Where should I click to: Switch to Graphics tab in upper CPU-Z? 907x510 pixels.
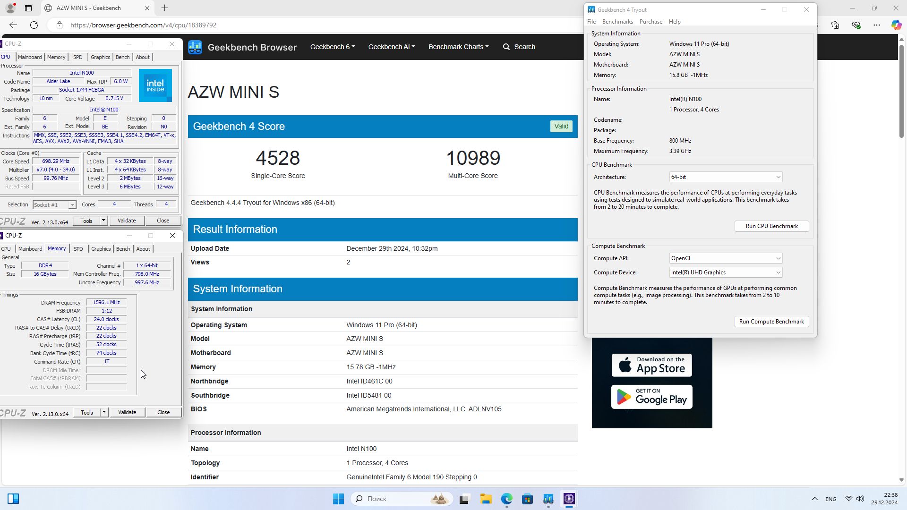pyautogui.click(x=100, y=57)
